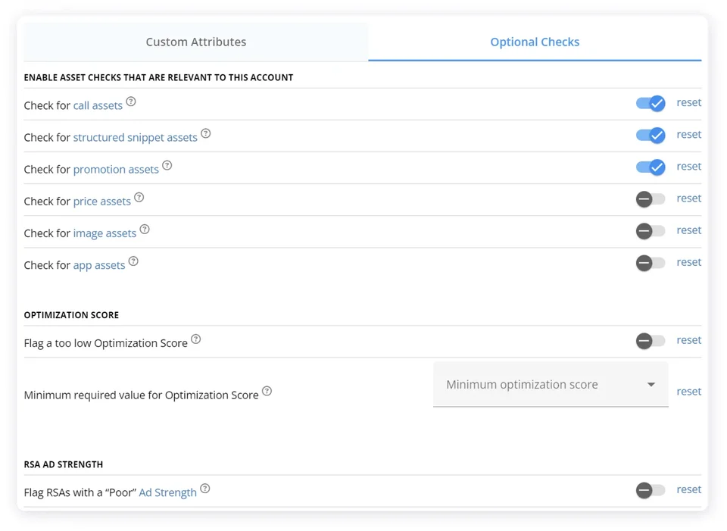
Task: Show help icon next to Ad Strength
Action: click(x=205, y=489)
